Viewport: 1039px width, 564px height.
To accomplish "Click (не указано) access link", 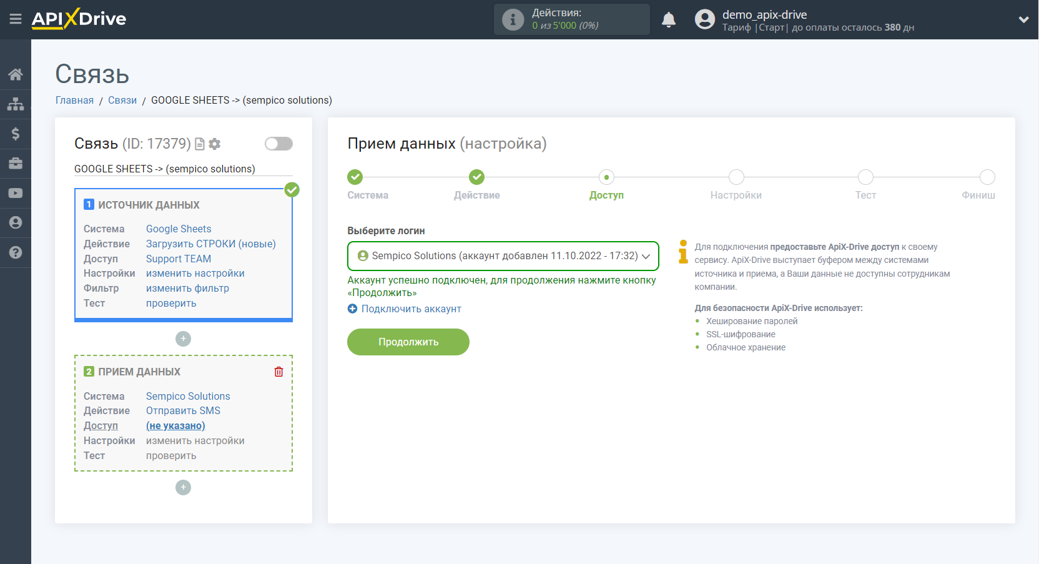I will (175, 426).
